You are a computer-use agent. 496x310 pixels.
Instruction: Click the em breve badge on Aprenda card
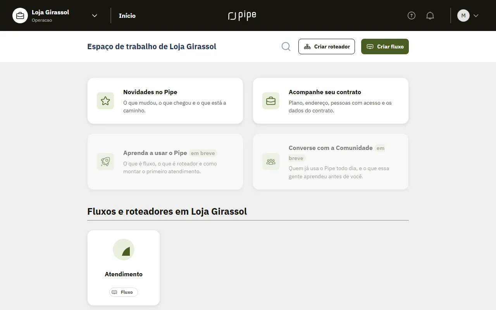tap(203, 153)
